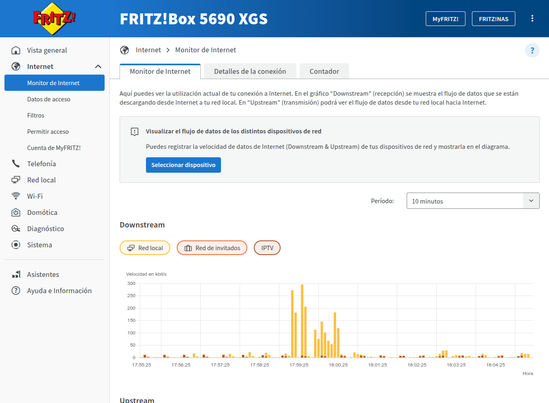
Task: Click the Telefonía phone icon
Action: [x=16, y=164]
